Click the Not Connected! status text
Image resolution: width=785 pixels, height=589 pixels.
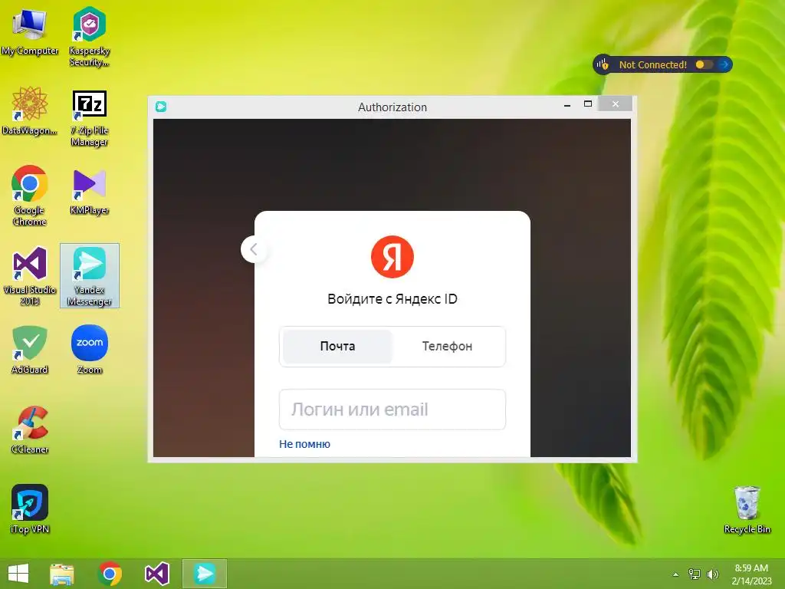pos(653,64)
